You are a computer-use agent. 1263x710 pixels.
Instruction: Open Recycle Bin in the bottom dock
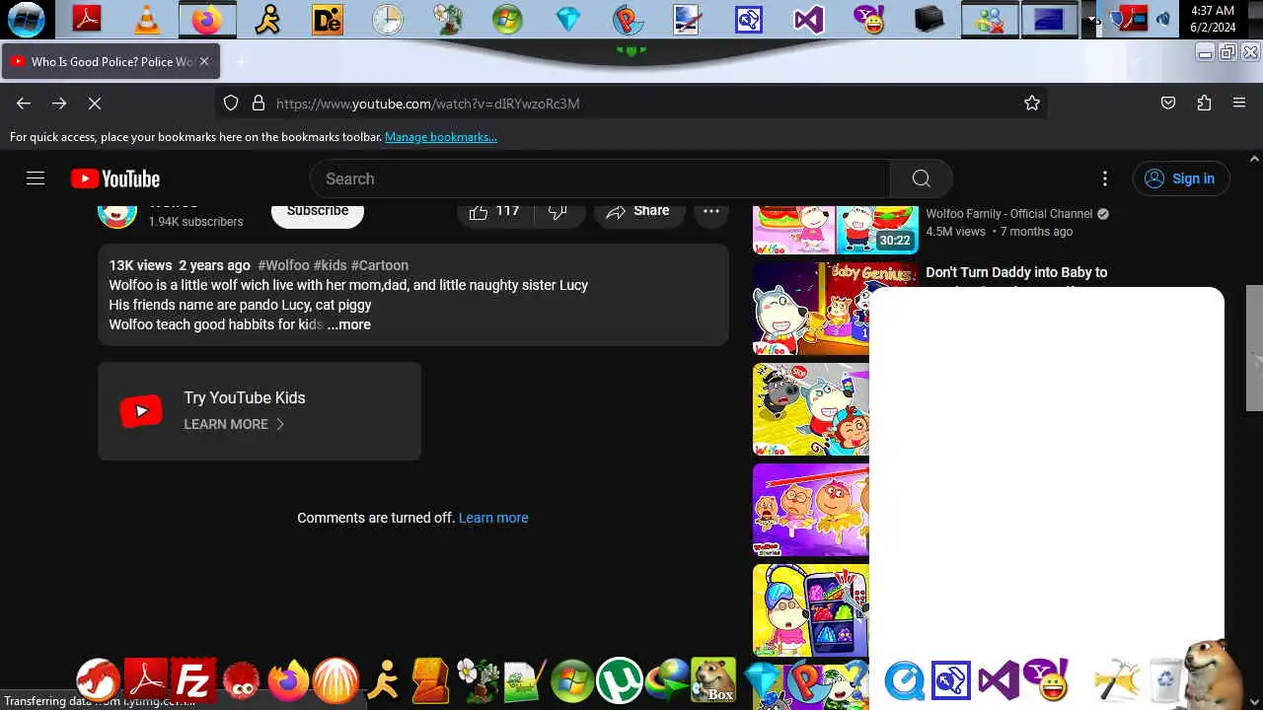[x=1166, y=681]
